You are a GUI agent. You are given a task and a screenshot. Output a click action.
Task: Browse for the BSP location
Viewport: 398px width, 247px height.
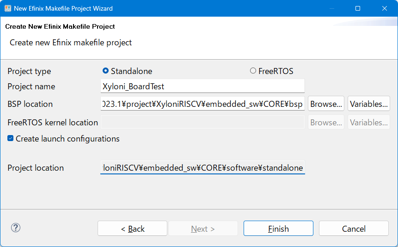coord(326,104)
